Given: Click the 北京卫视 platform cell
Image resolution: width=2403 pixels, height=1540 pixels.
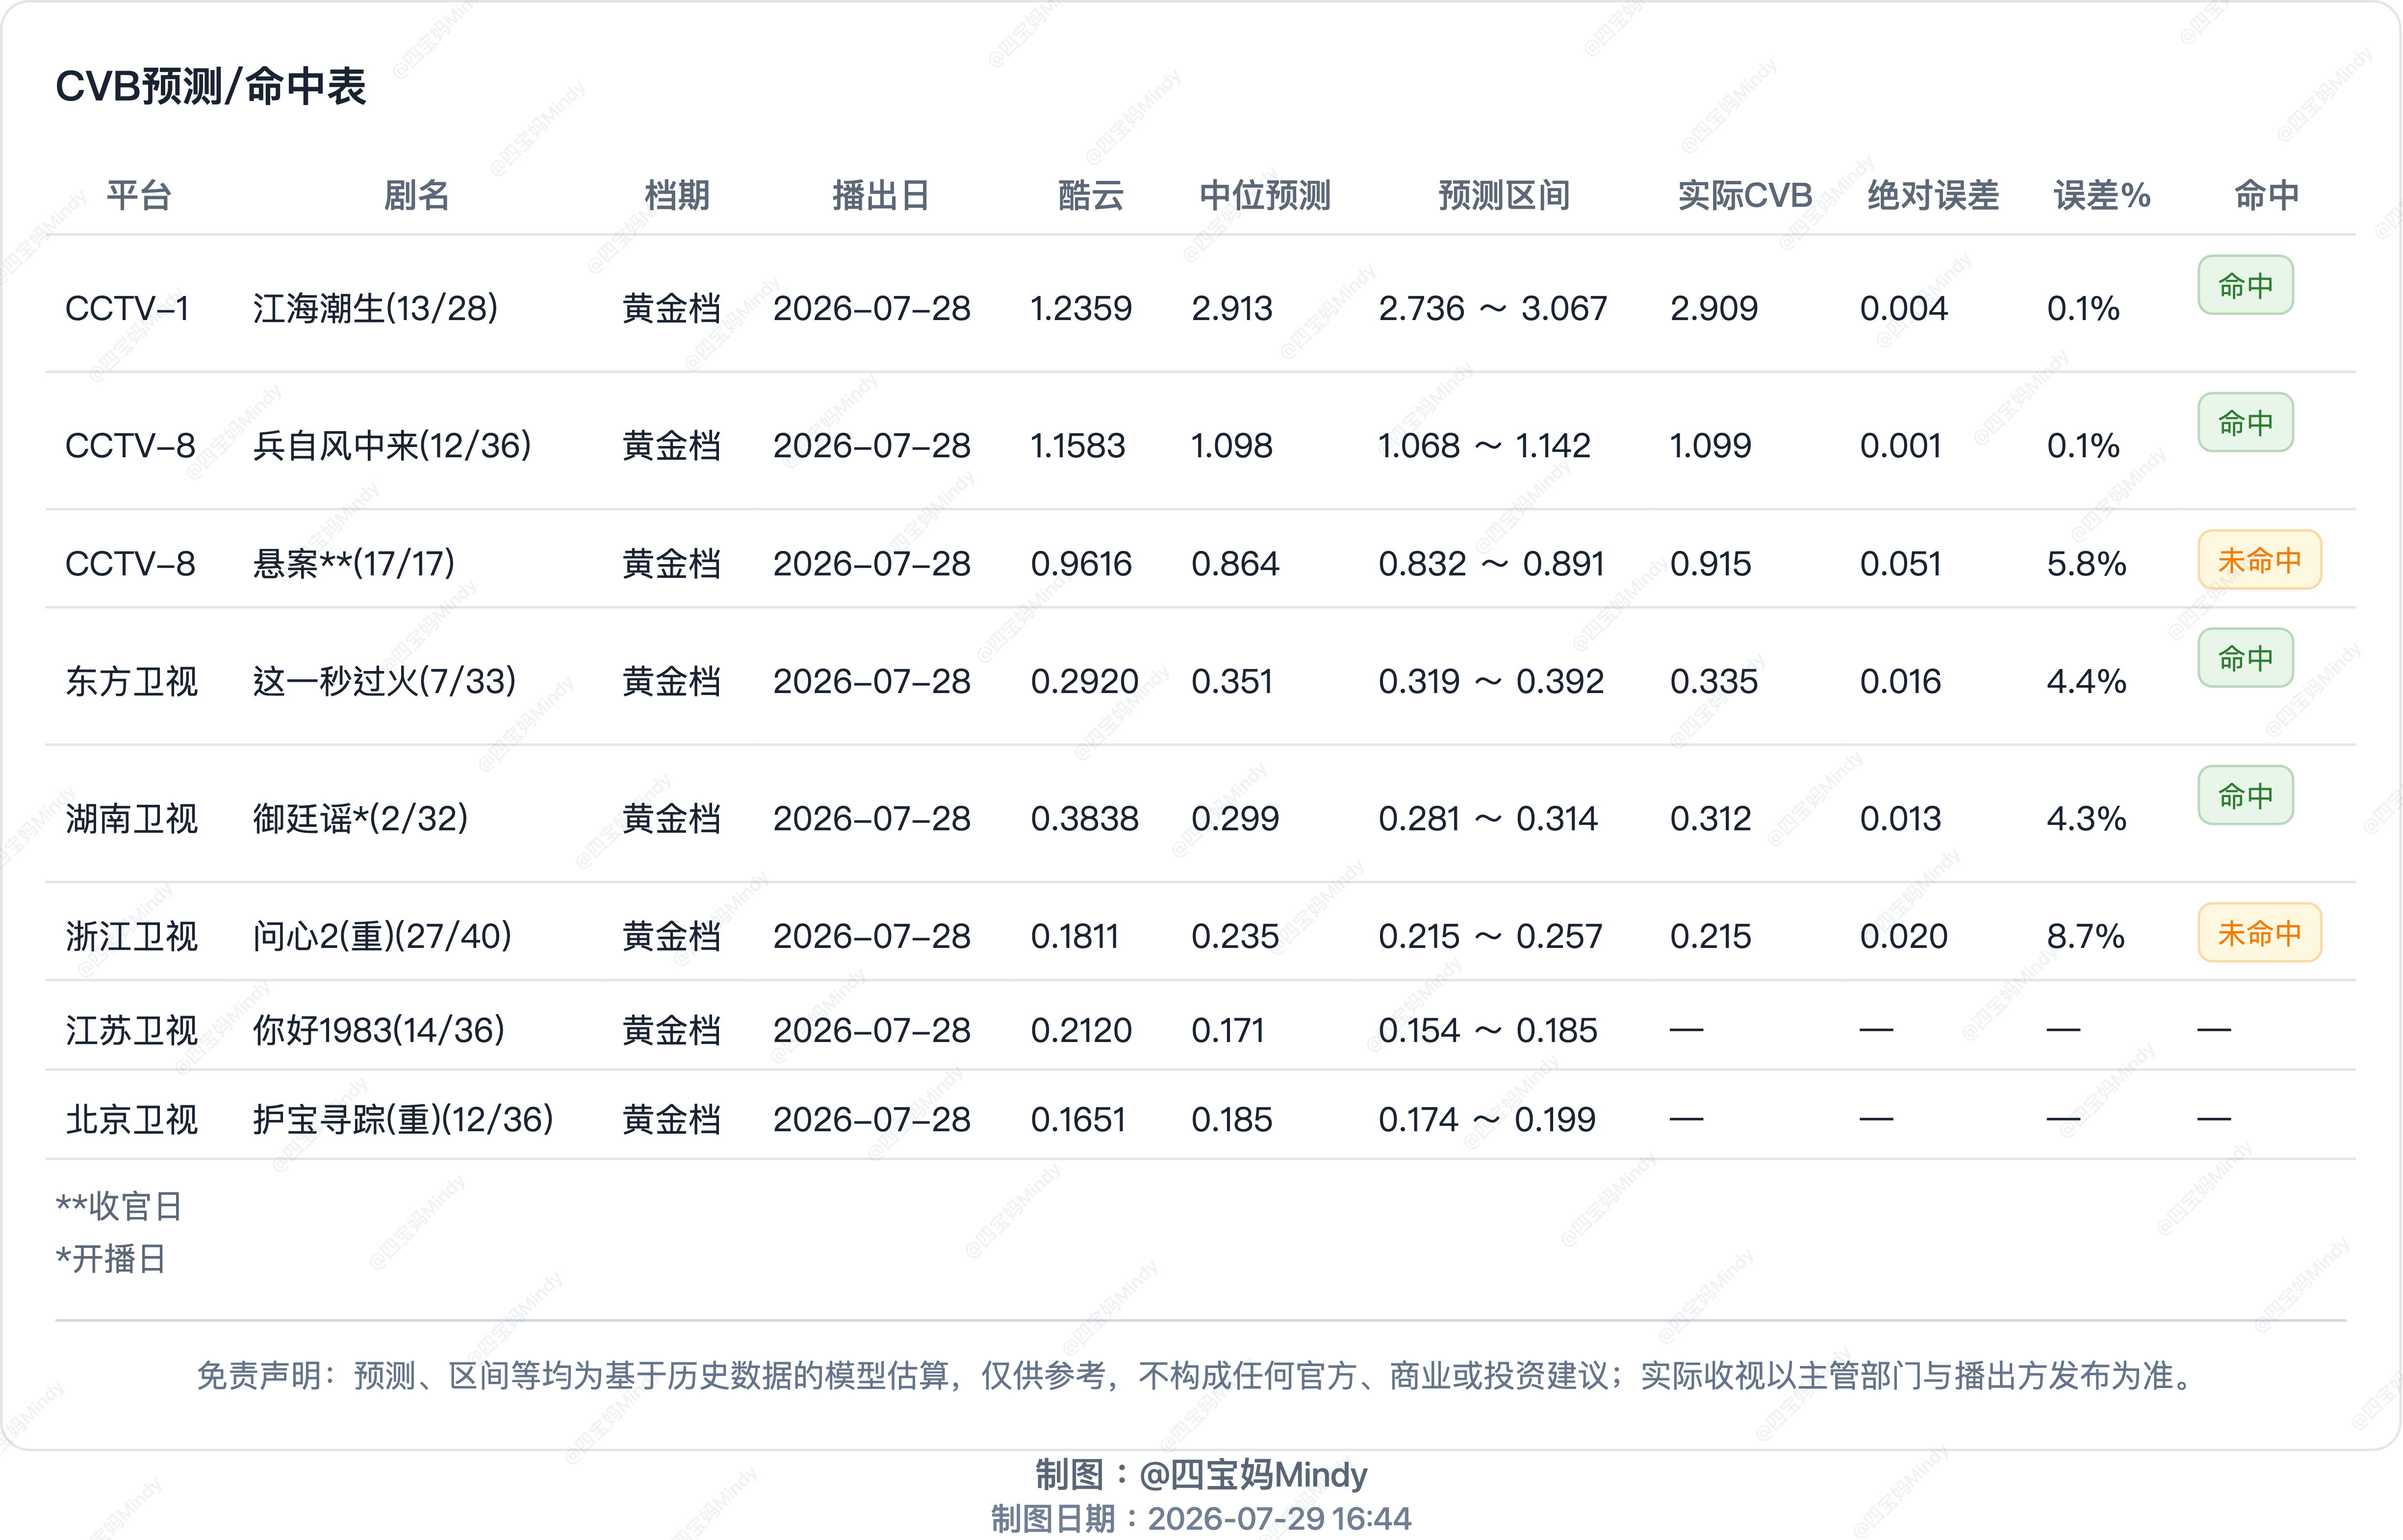Looking at the screenshot, I should pyautogui.click(x=132, y=1119).
